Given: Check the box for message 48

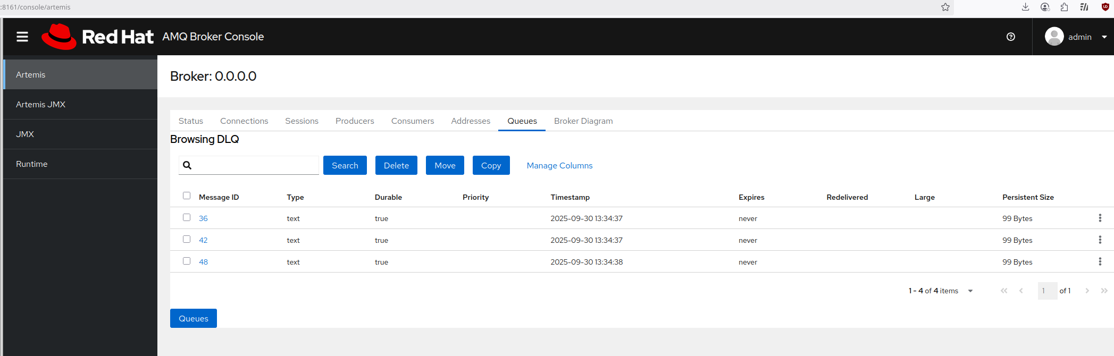Looking at the screenshot, I should coord(187,261).
